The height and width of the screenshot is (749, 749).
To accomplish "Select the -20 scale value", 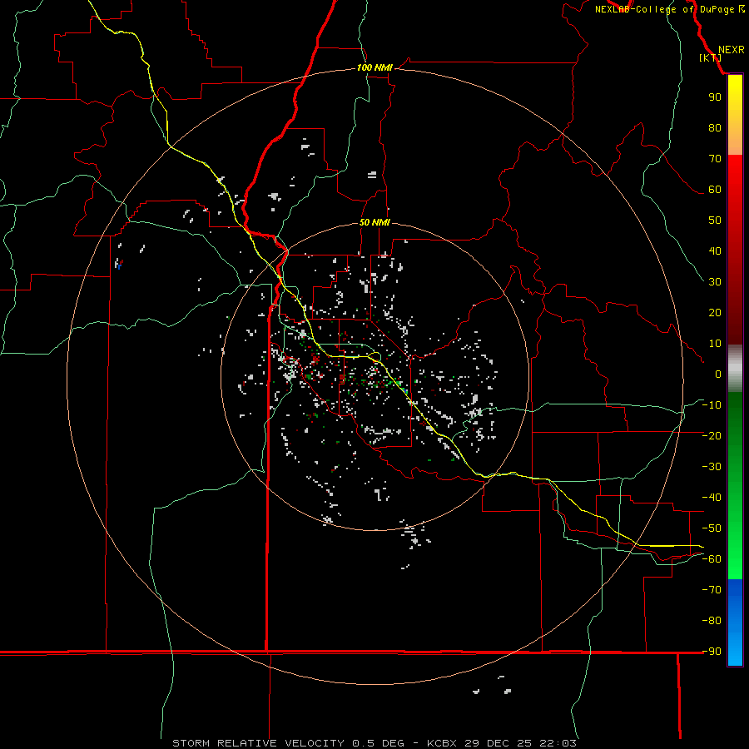I will point(712,436).
